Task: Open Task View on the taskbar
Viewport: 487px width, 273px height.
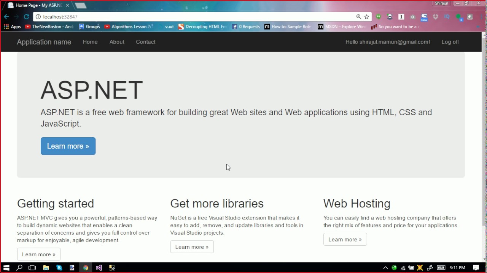Action: point(32,268)
